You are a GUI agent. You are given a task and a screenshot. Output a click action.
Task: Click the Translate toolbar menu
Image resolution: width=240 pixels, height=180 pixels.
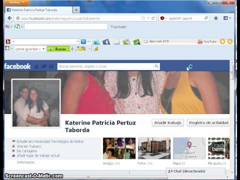pos(118,26)
